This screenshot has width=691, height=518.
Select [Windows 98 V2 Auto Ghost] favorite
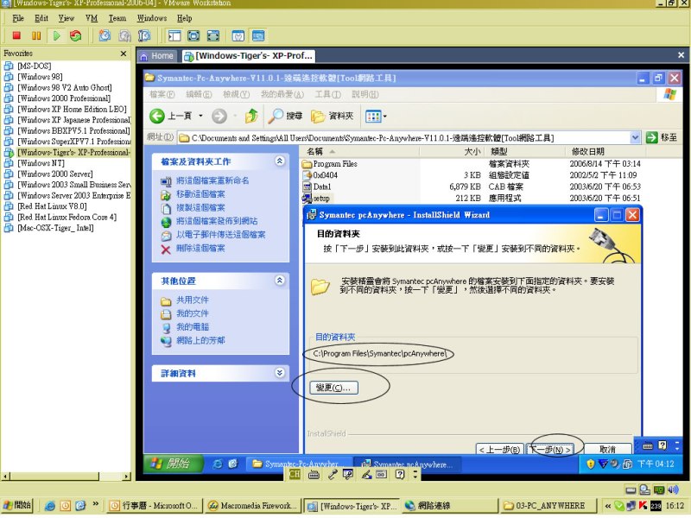pyautogui.click(x=64, y=88)
